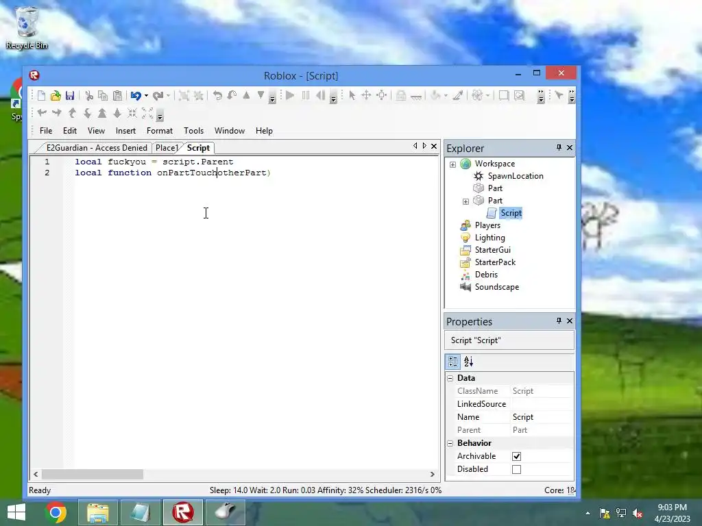Close the Explorer panel
702x526 pixels.
570,147
